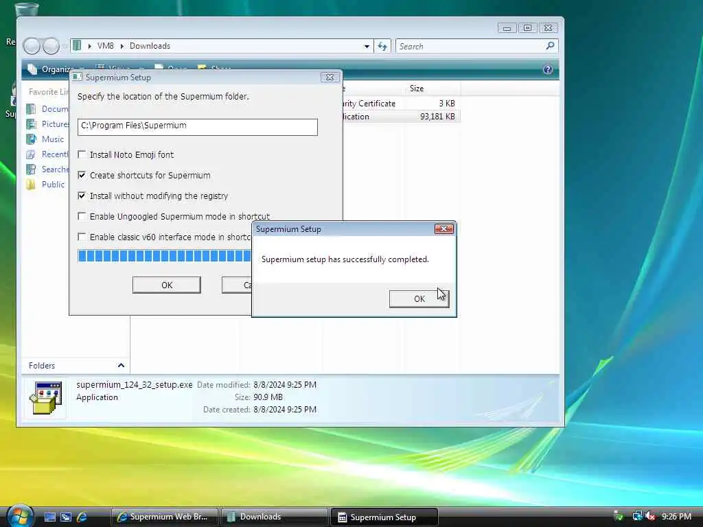Open Recently Changed favorite link

click(55, 154)
